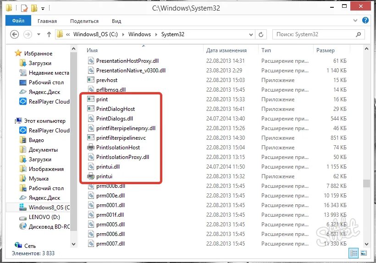The height and width of the screenshot is (263, 376).
Task: Sort by Тип column header
Action: (266, 50)
